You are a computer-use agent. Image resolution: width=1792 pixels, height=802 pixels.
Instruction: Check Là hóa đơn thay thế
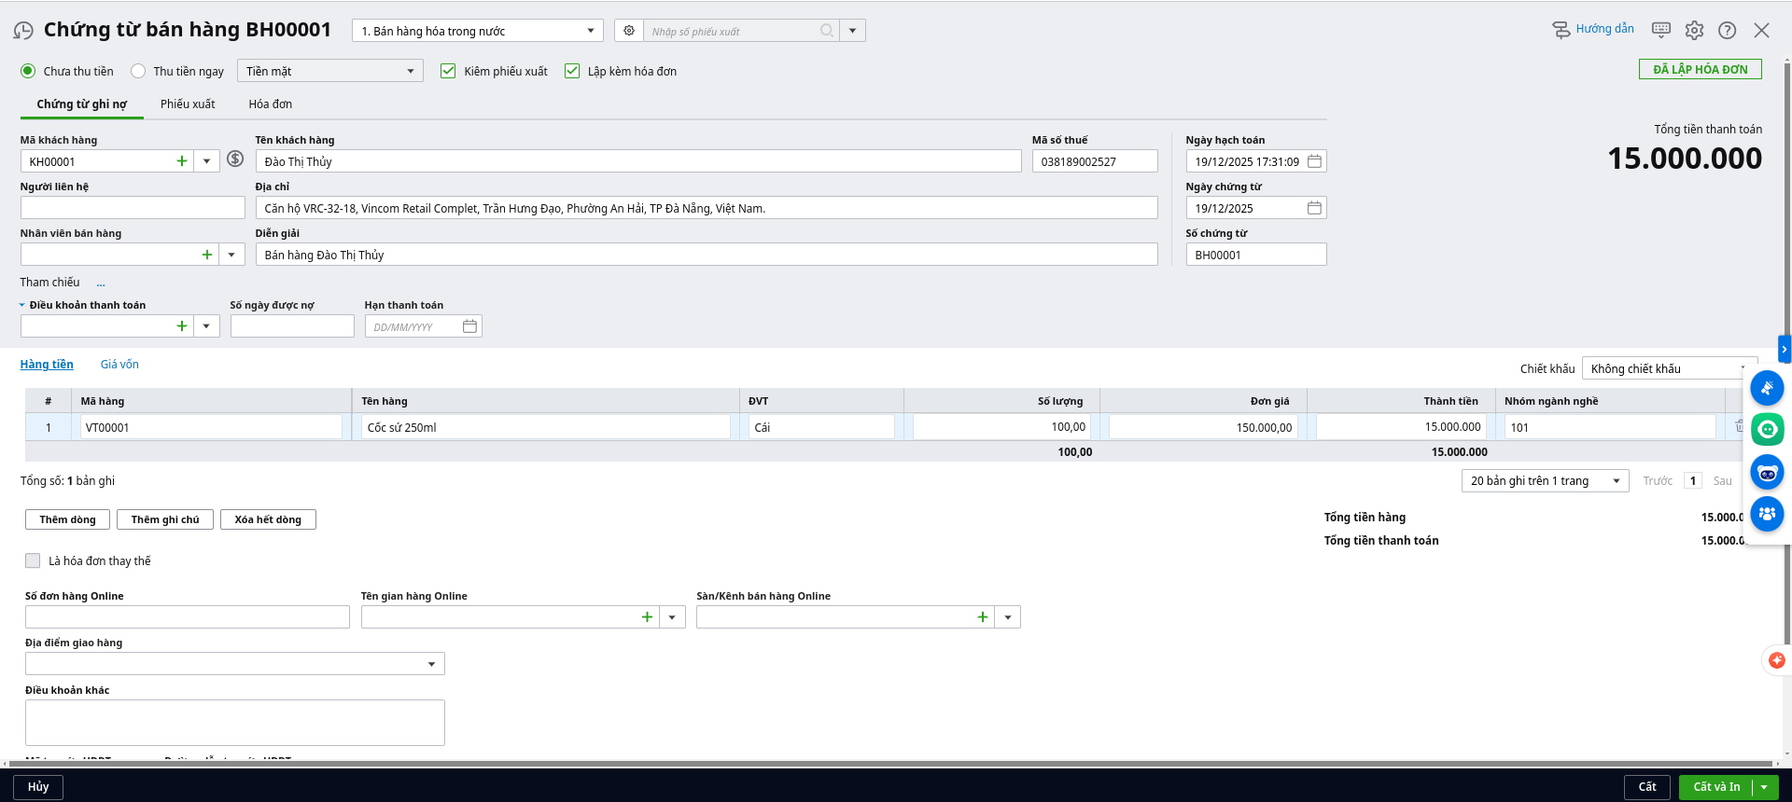click(34, 560)
